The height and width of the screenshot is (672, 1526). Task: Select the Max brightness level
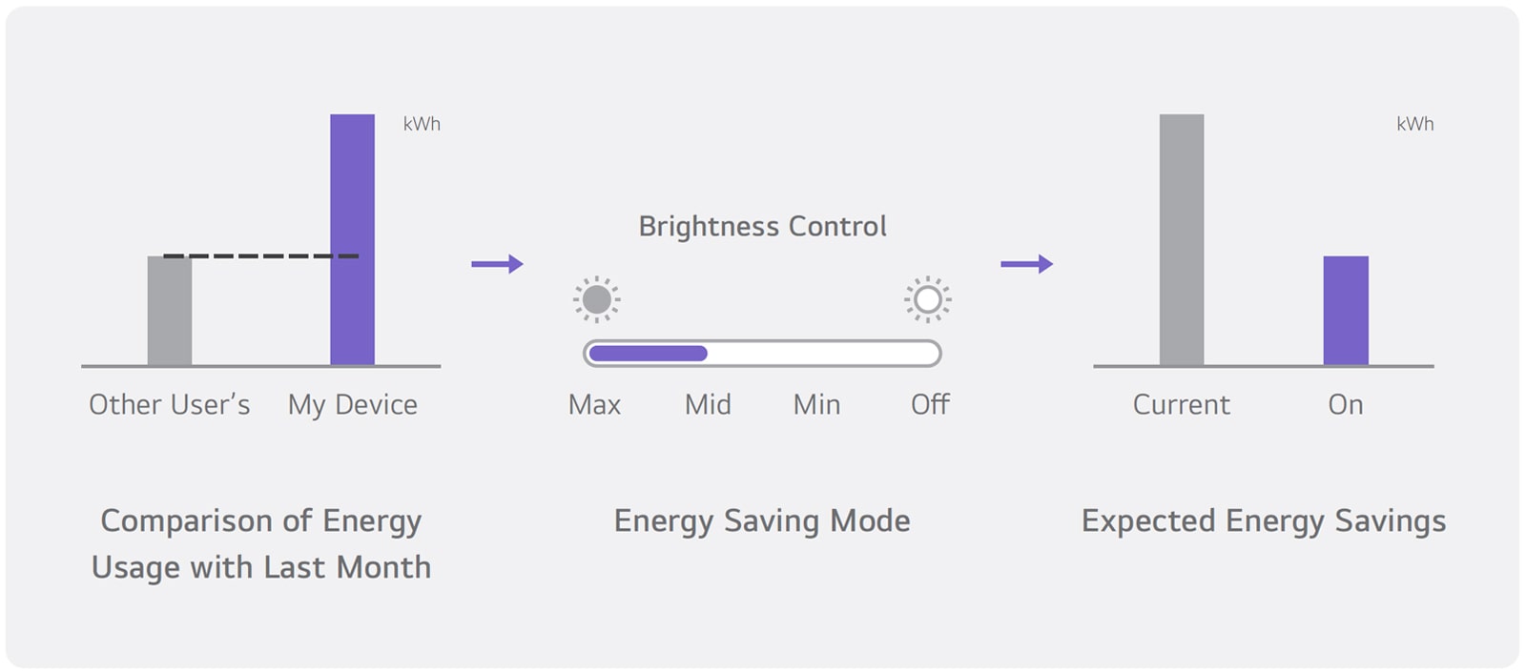[x=594, y=405]
